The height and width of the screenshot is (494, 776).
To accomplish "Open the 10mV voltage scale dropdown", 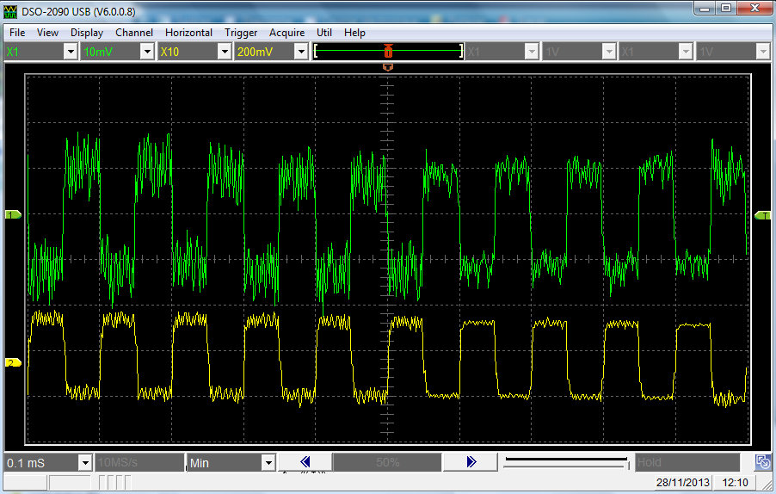I will (x=146, y=52).
